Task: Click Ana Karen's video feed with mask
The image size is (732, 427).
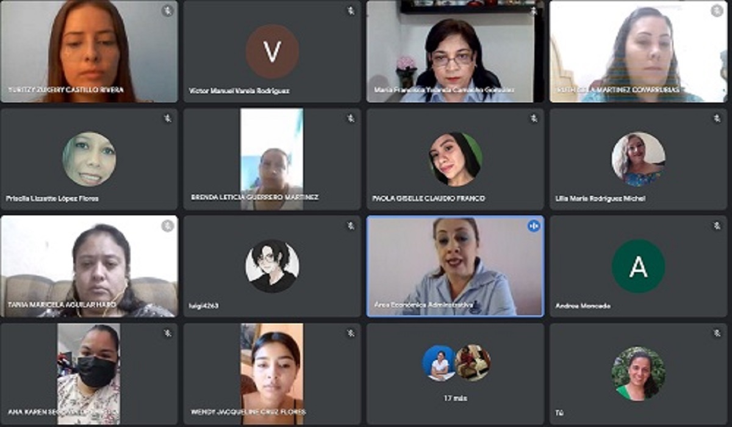Action: [89, 374]
